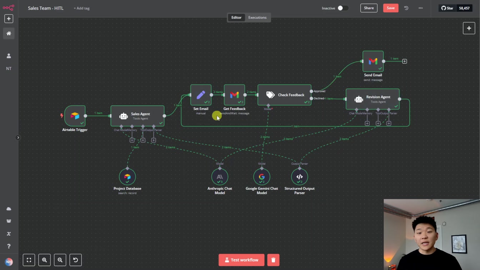480x270 pixels.
Task: Click the Approved output of Check Feedback
Action: coord(311,91)
